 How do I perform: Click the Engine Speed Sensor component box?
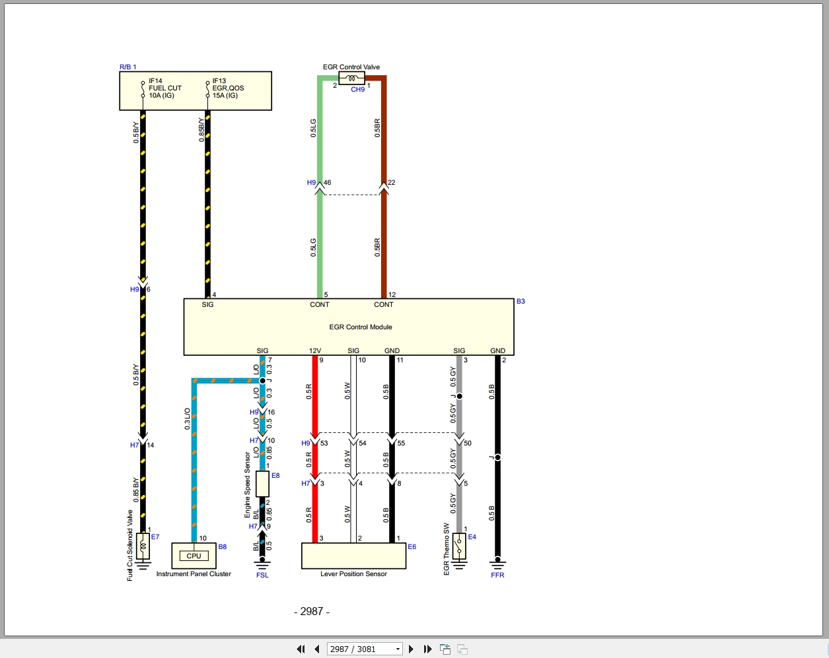(262, 484)
